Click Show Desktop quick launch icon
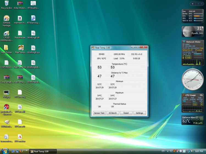The height and width of the screenshot is (154, 206). click(13, 151)
